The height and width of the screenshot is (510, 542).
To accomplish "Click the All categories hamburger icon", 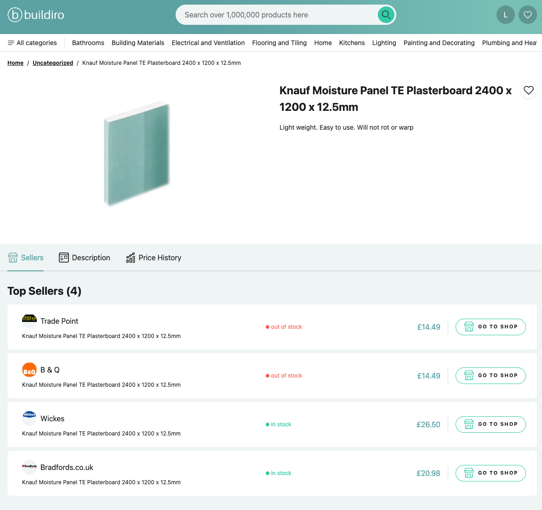I will point(11,43).
